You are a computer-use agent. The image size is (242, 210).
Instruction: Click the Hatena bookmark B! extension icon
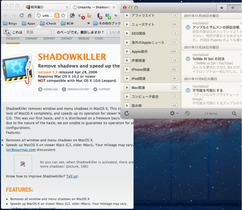pos(108,16)
